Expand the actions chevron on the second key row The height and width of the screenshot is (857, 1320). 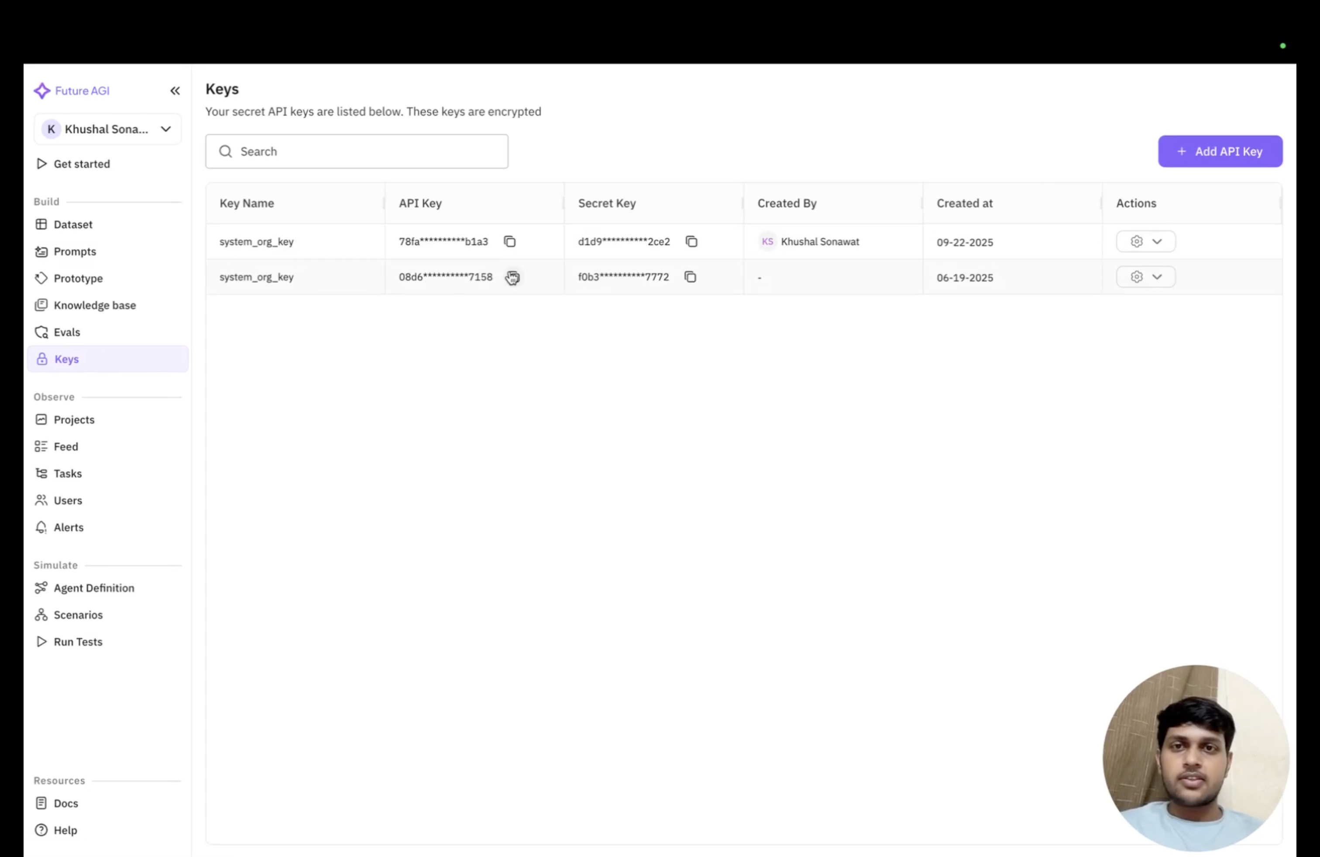point(1158,277)
